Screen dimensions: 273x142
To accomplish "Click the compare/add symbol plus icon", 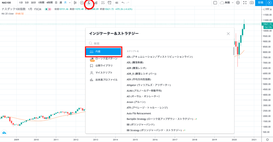I will pyautogui.click(x=82, y=3).
